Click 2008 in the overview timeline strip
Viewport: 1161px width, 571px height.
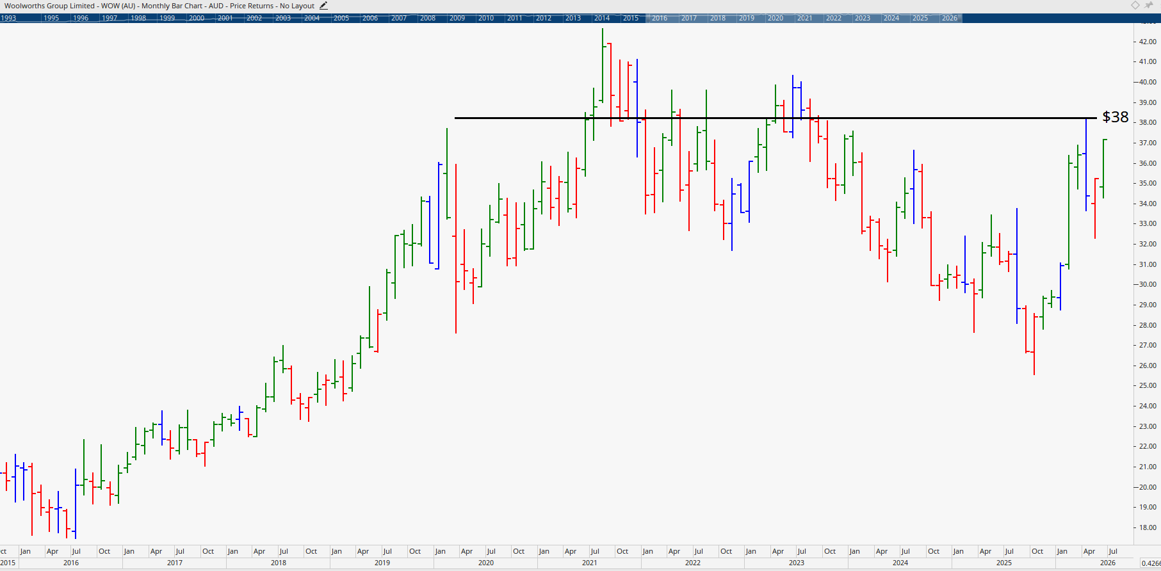click(x=428, y=19)
